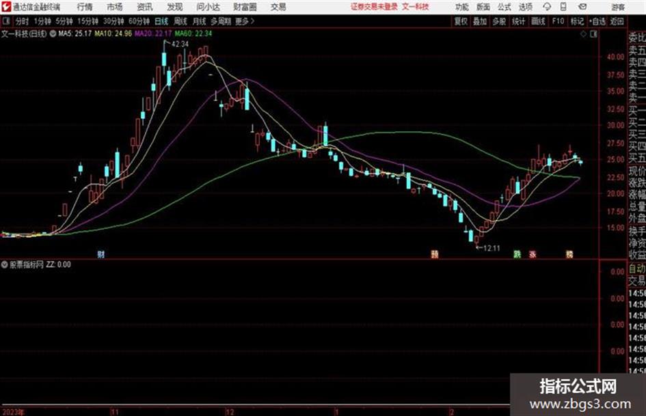Open the 市场 menu
Viewport: 646px width, 416px height.
click(x=115, y=7)
